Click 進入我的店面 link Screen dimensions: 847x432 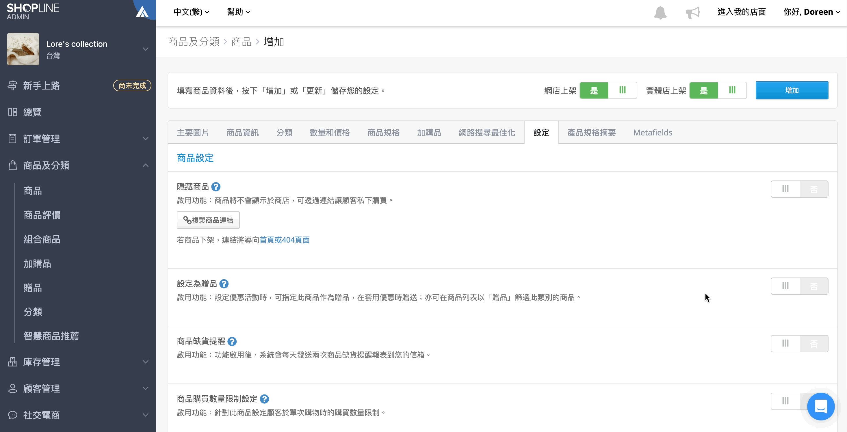click(x=742, y=12)
